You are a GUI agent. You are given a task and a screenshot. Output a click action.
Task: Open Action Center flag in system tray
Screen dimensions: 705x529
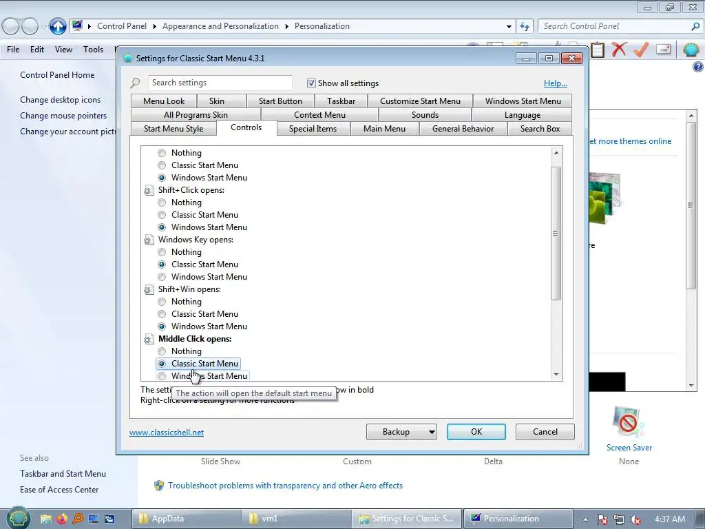click(602, 519)
